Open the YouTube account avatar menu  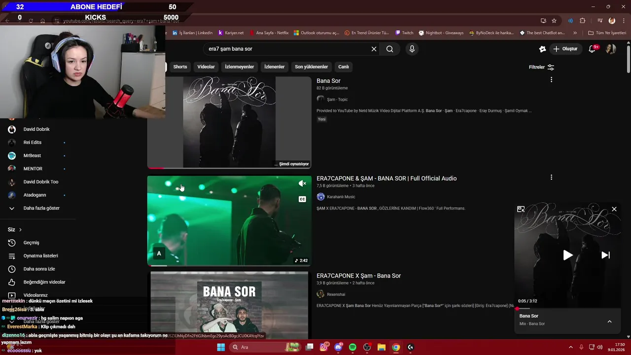(611, 49)
